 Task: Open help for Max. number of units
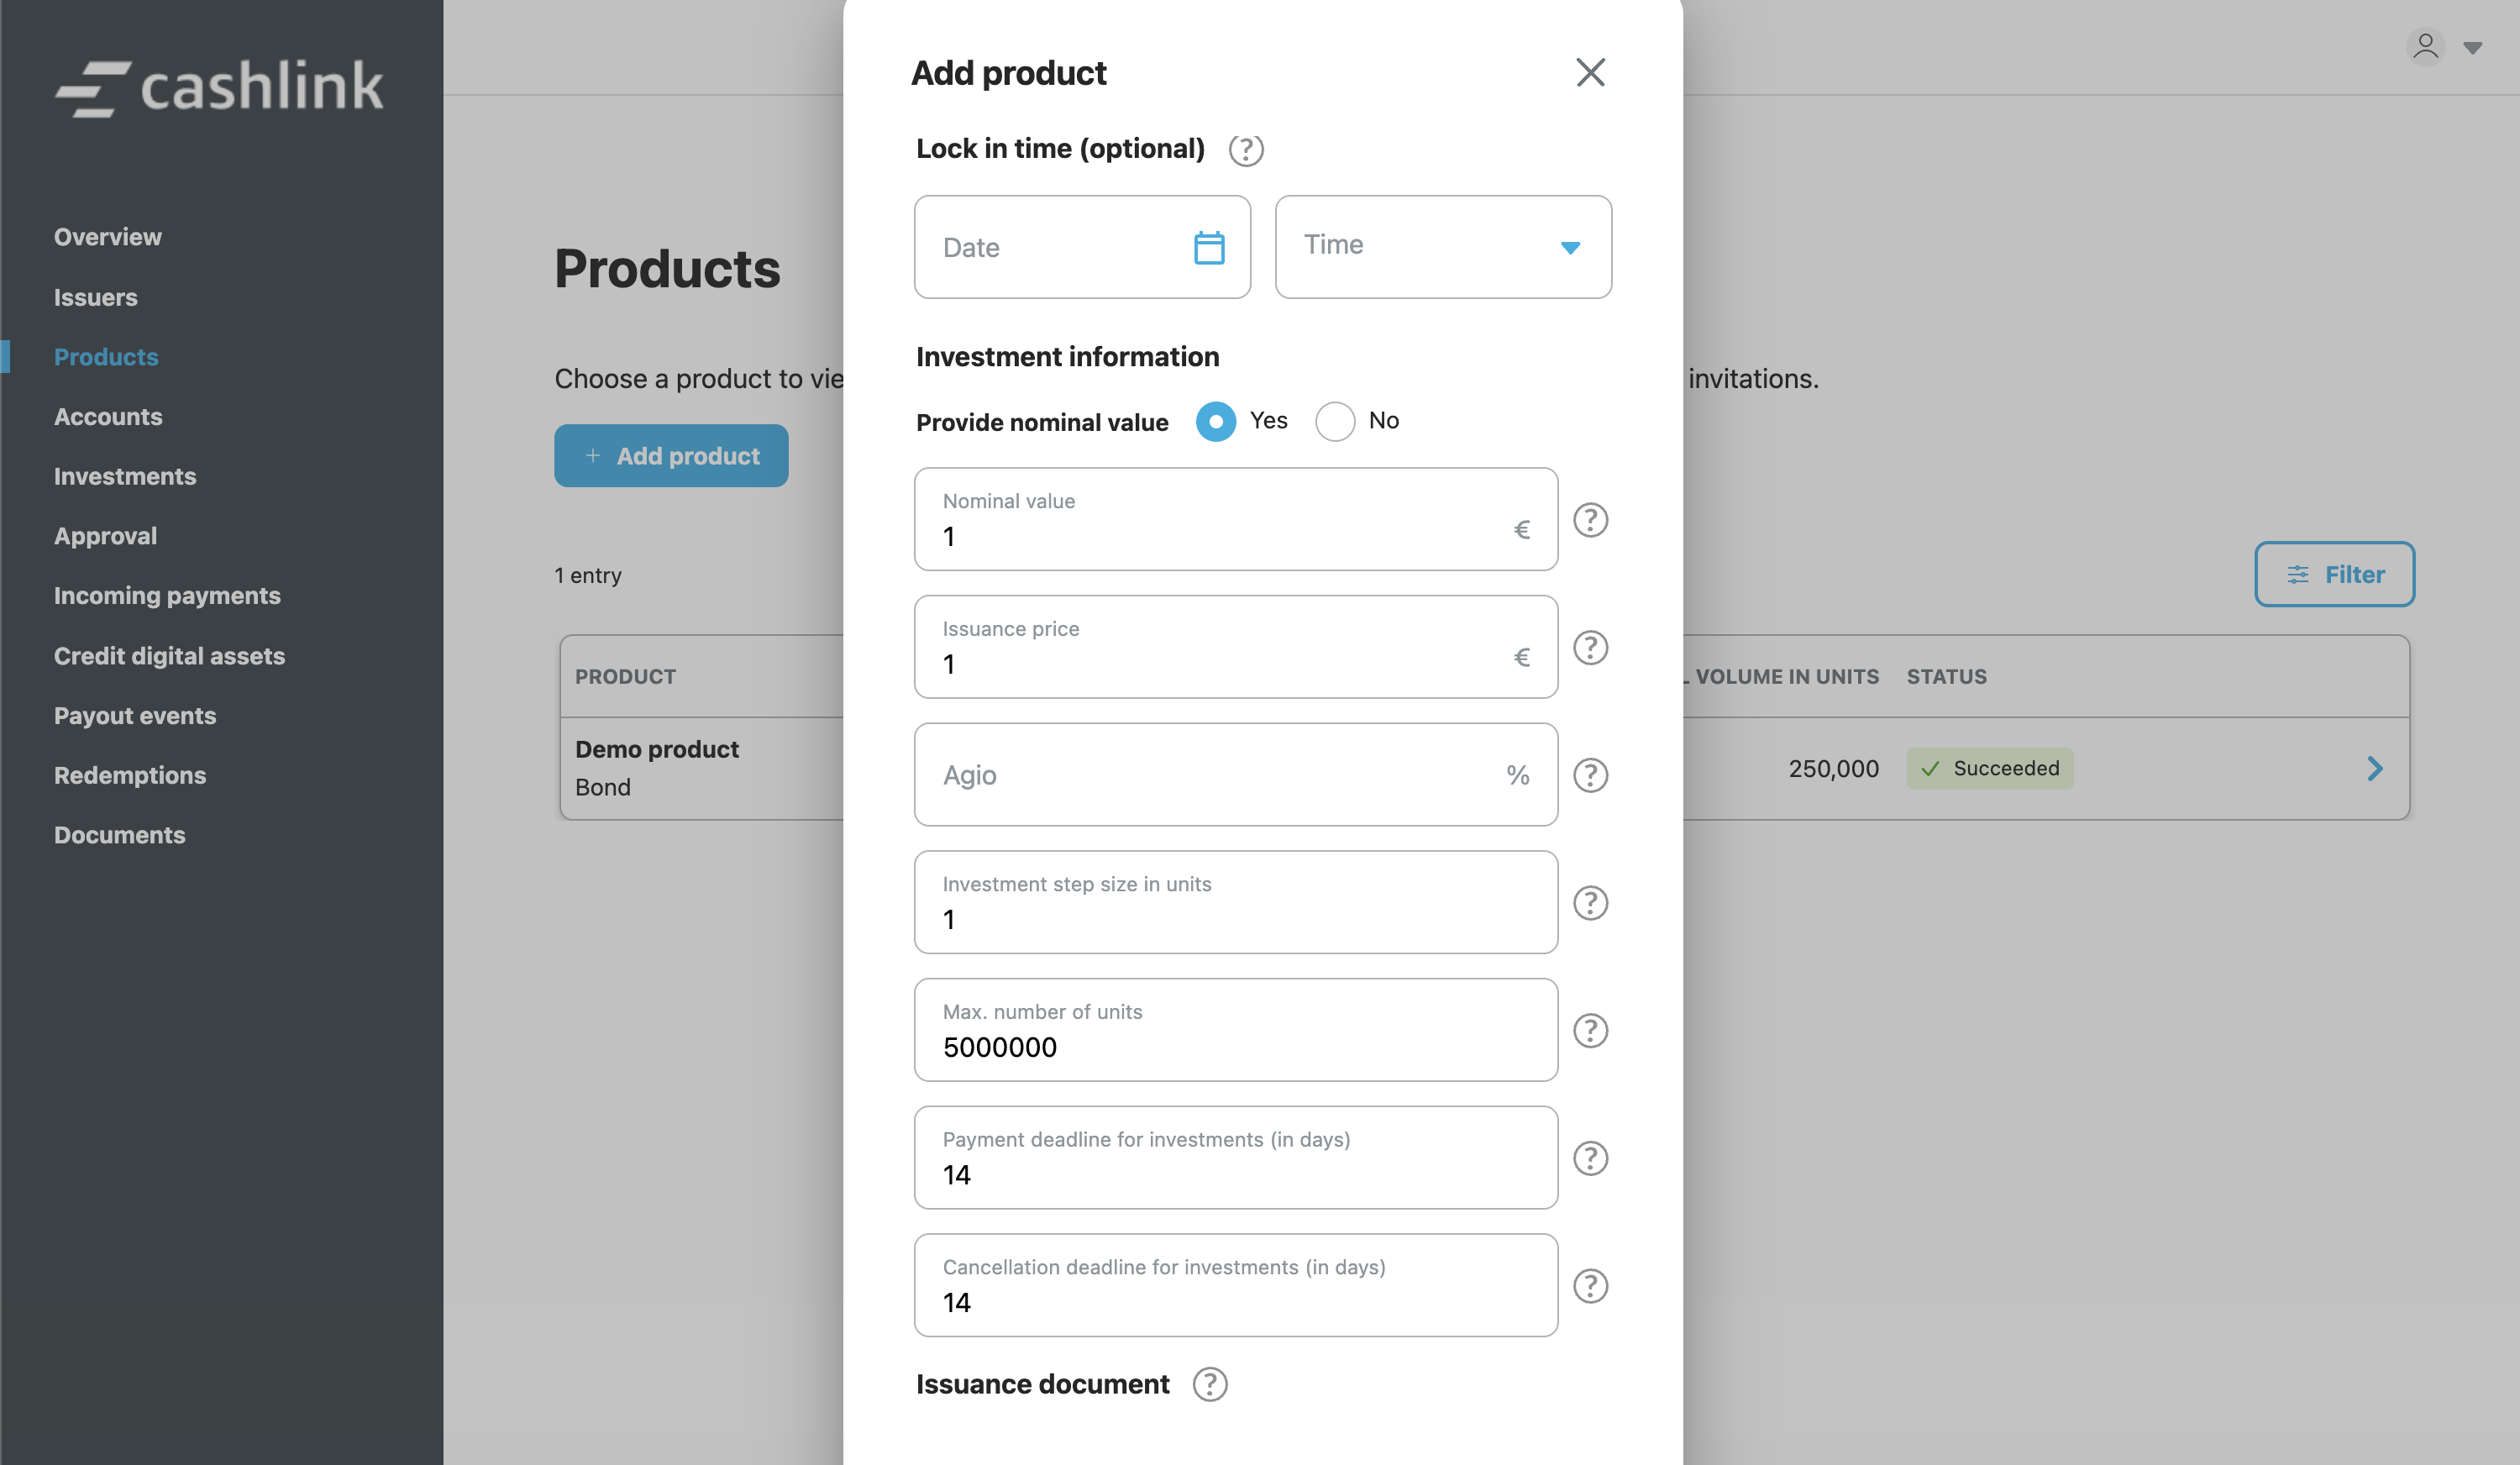point(1590,1031)
